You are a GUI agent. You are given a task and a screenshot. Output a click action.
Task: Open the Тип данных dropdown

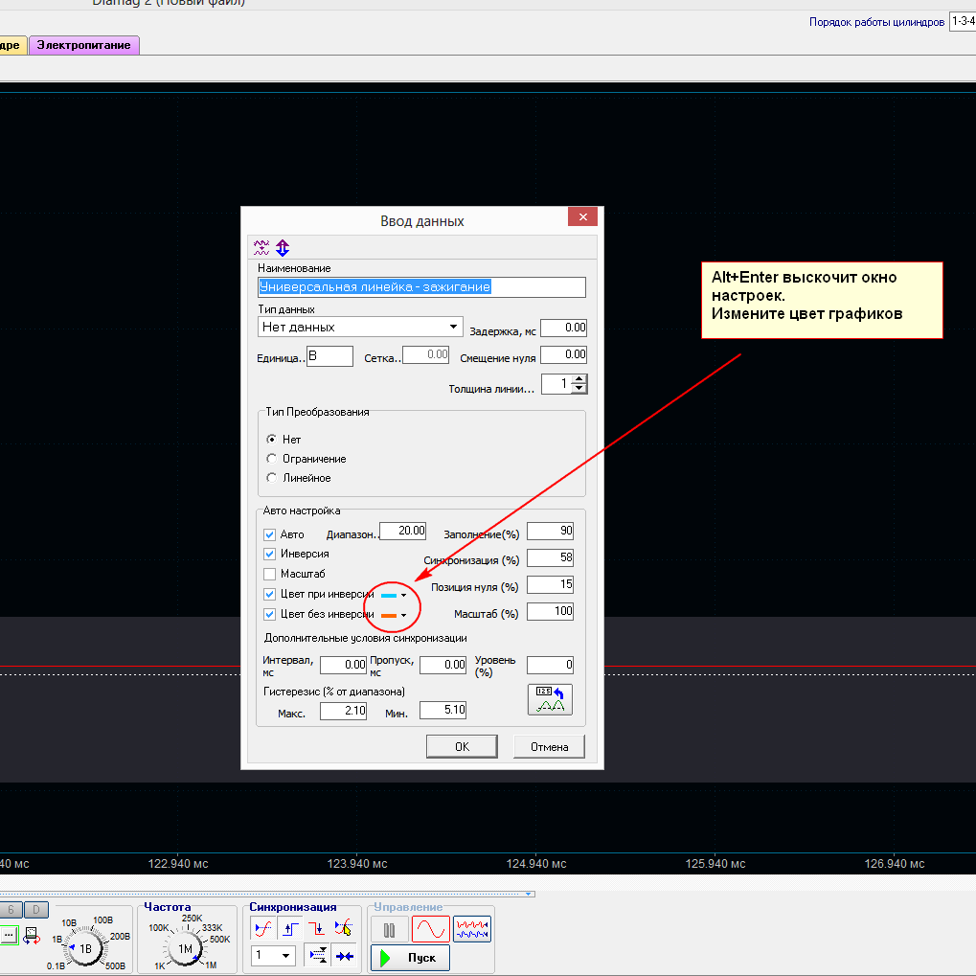click(x=360, y=327)
